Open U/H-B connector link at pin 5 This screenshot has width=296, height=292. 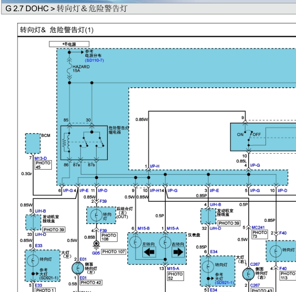point(40,211)
